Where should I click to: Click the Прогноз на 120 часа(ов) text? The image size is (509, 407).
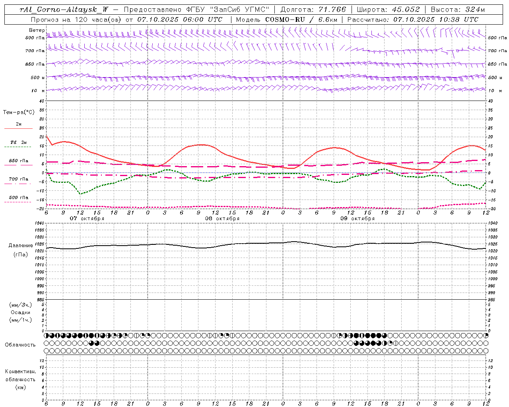(76, 19)
